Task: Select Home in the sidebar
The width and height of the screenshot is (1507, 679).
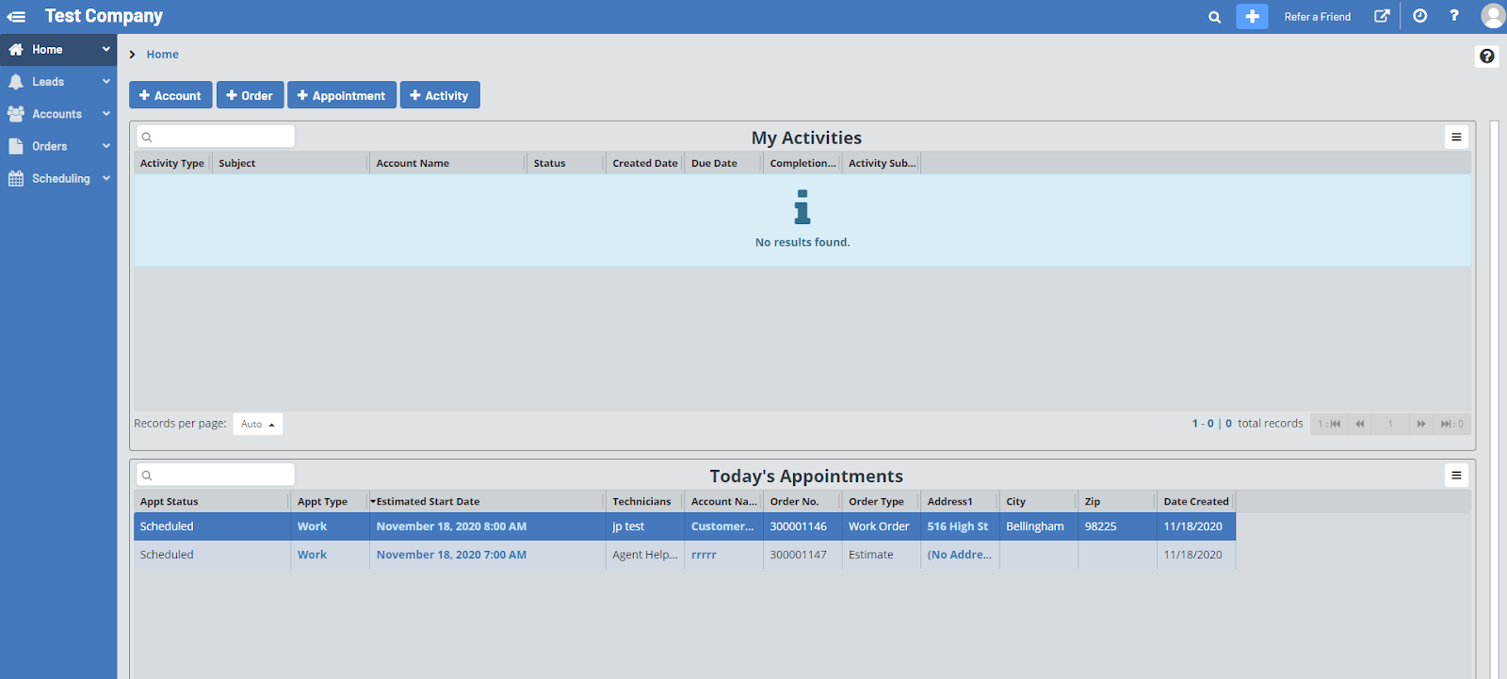Action: point(47,50)
